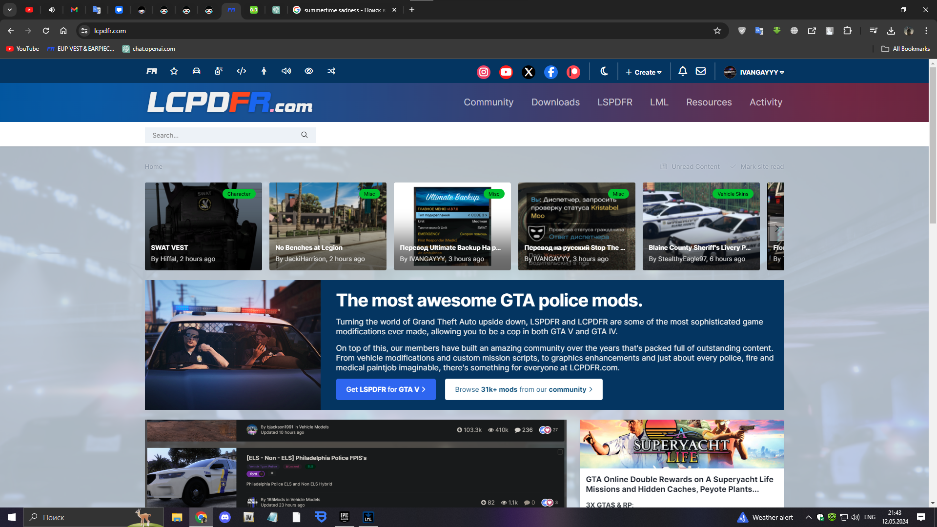Open the Chrome media control icon
Image resolution: width=937 pixels, height=527 pixels.
pyautogui.click(x=874, y=31)
